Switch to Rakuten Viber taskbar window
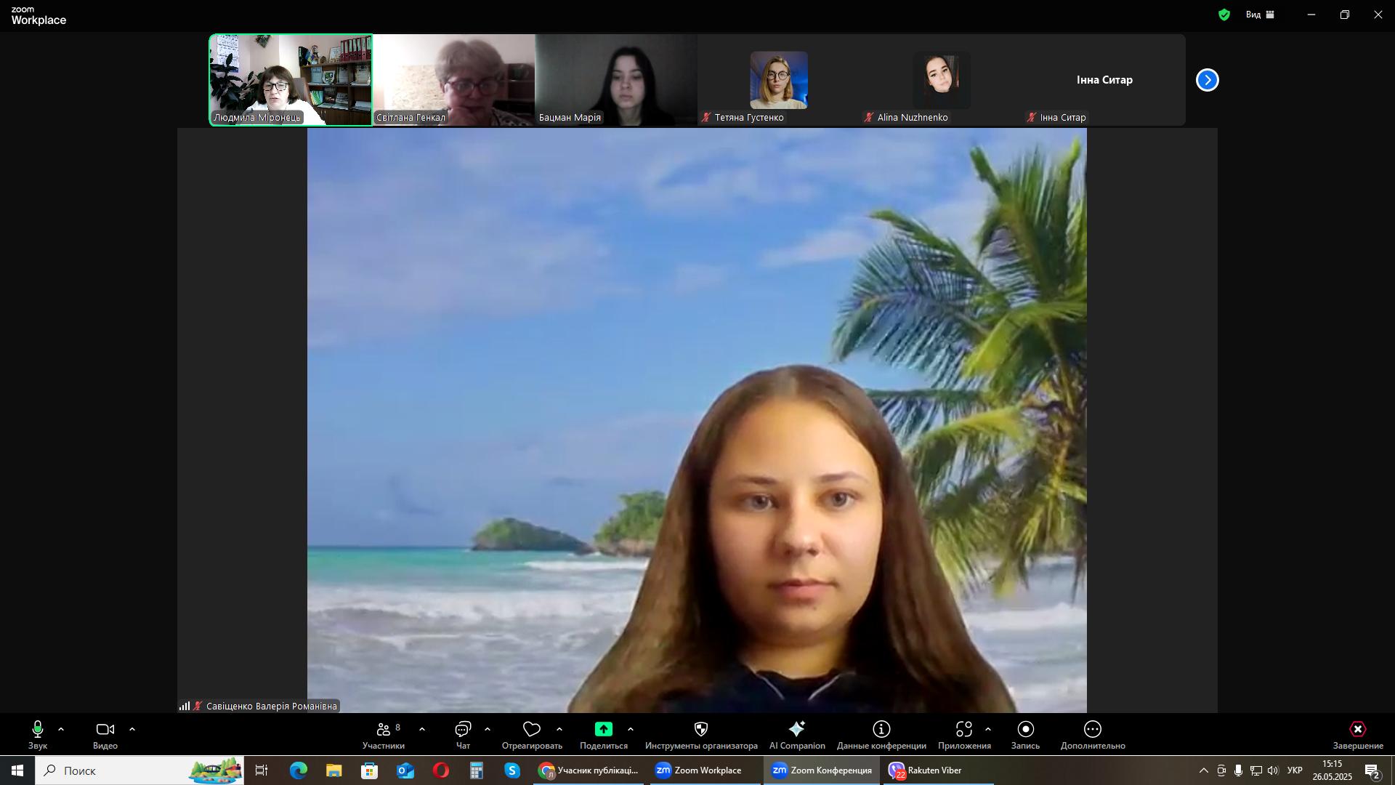Viewport: 1395px width, 785px height. [938, 770]
